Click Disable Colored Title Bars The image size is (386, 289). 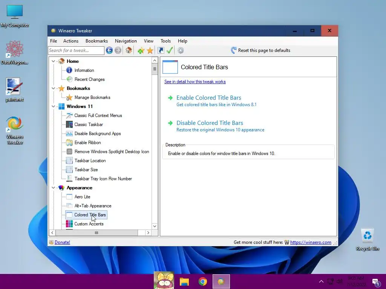tap(210, 123)
